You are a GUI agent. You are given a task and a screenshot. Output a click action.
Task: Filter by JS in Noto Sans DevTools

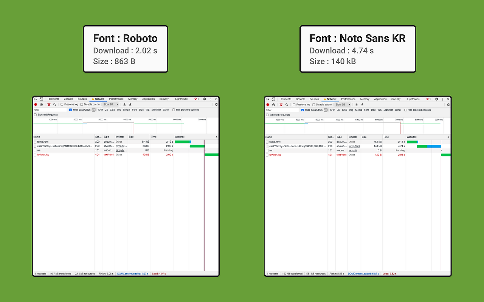pos(338,110)
